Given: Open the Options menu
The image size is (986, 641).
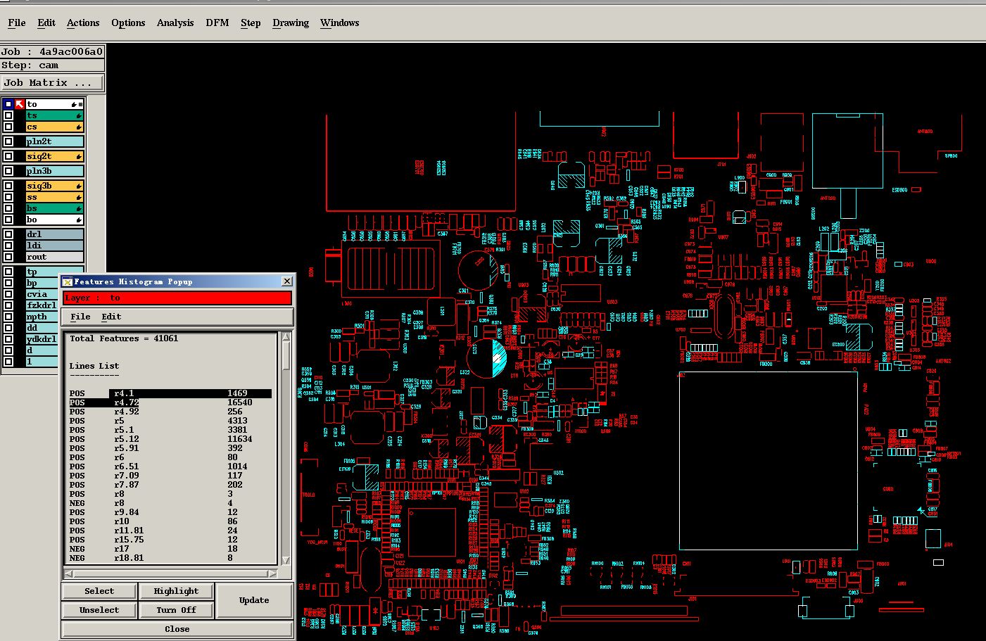Looking at the screenshot, I should coord(128,23).
